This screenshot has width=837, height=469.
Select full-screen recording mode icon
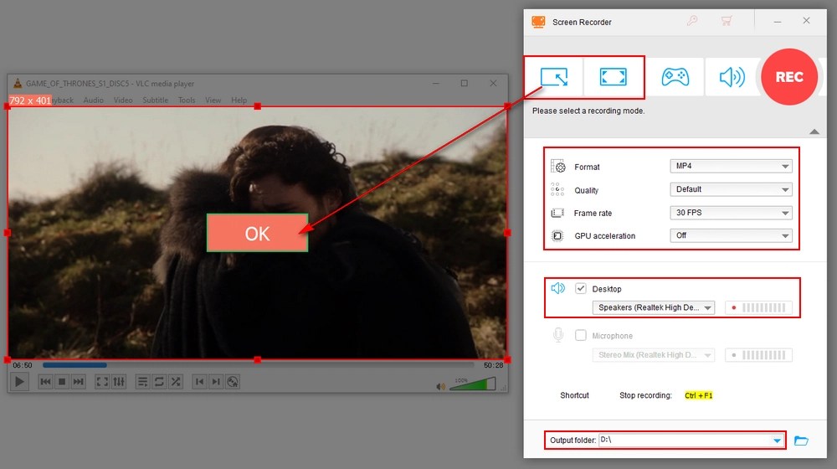click(613, 77)
